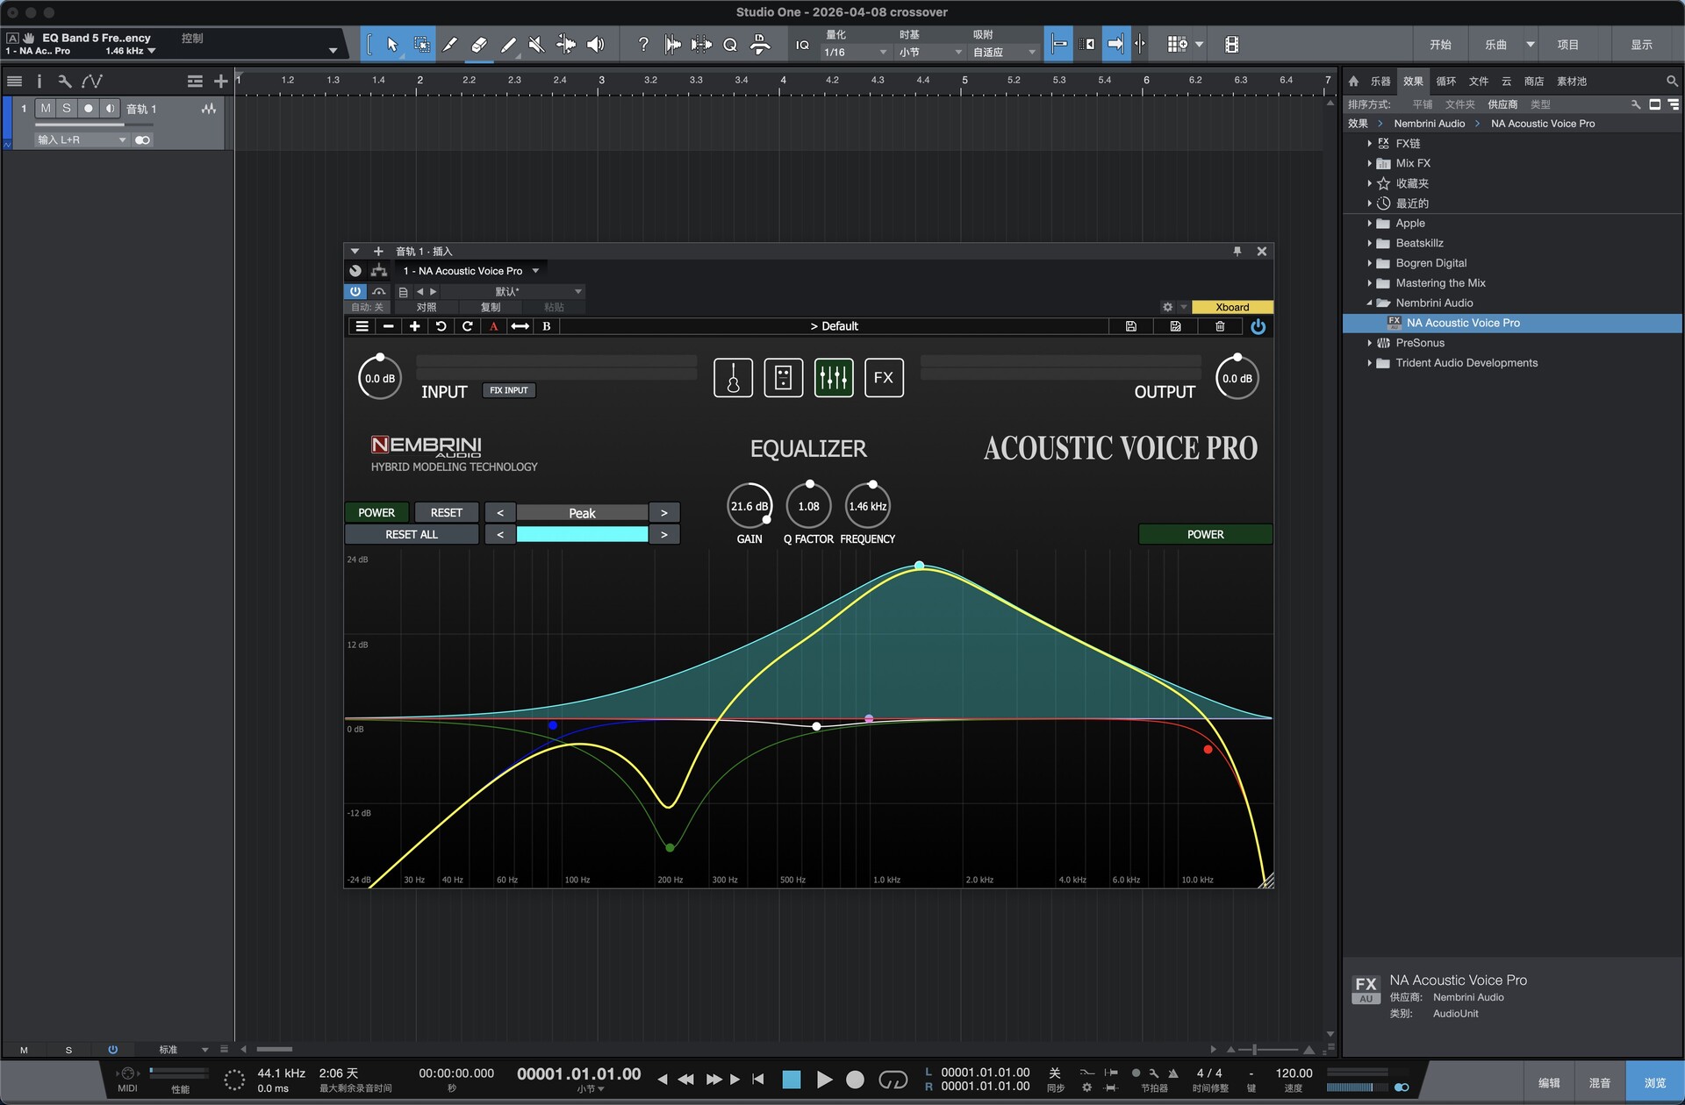This screenshot has width=1685, height=1105.
Task: Click the equalizer sliders section icon
Action: point(833,378)
